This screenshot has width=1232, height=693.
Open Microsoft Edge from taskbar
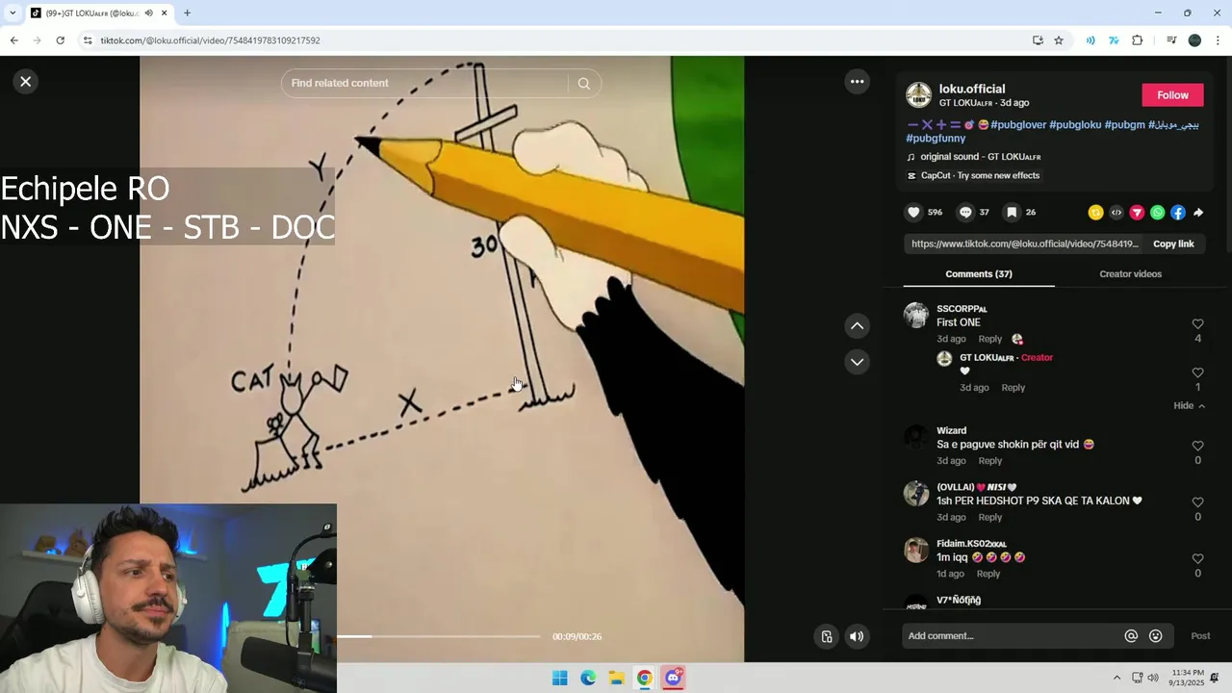point(588,678)
